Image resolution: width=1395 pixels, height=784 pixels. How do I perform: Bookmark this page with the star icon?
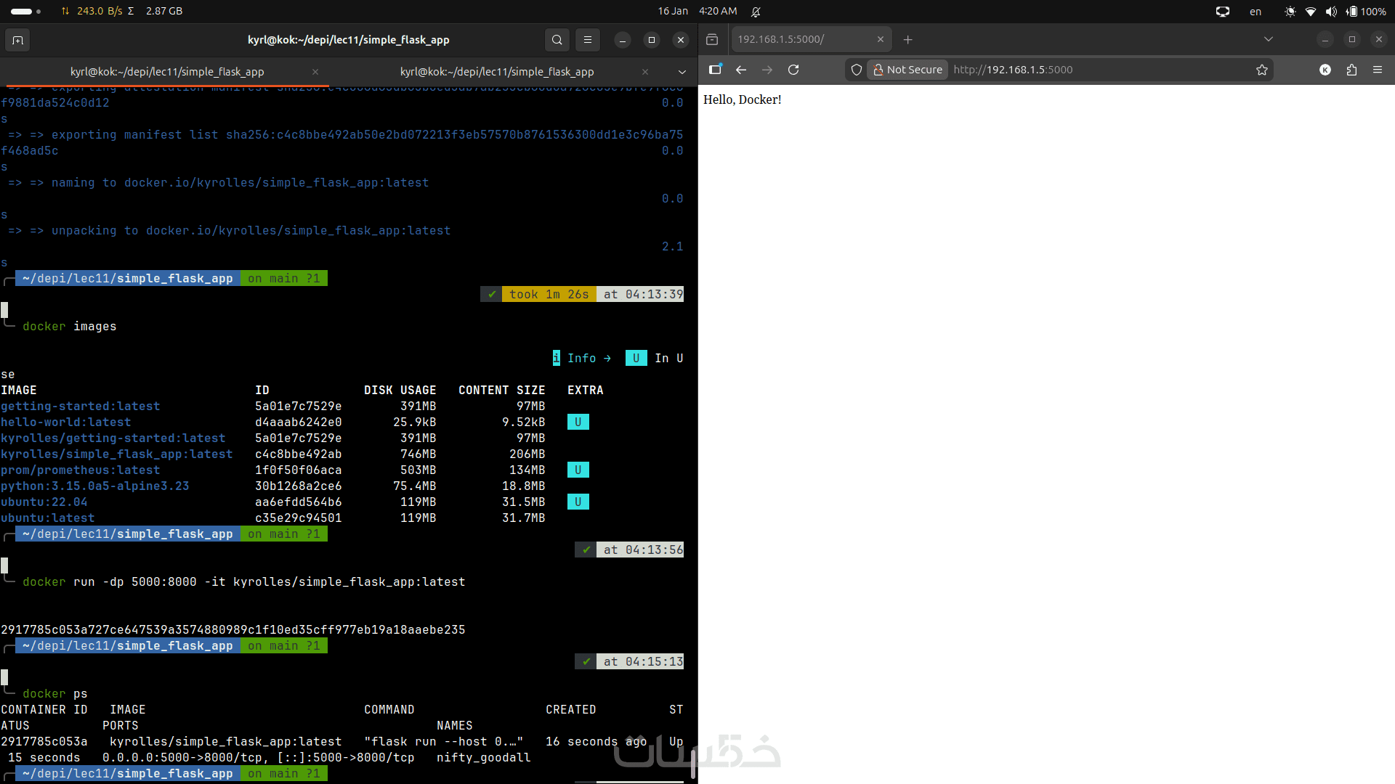pos(1262,70)
